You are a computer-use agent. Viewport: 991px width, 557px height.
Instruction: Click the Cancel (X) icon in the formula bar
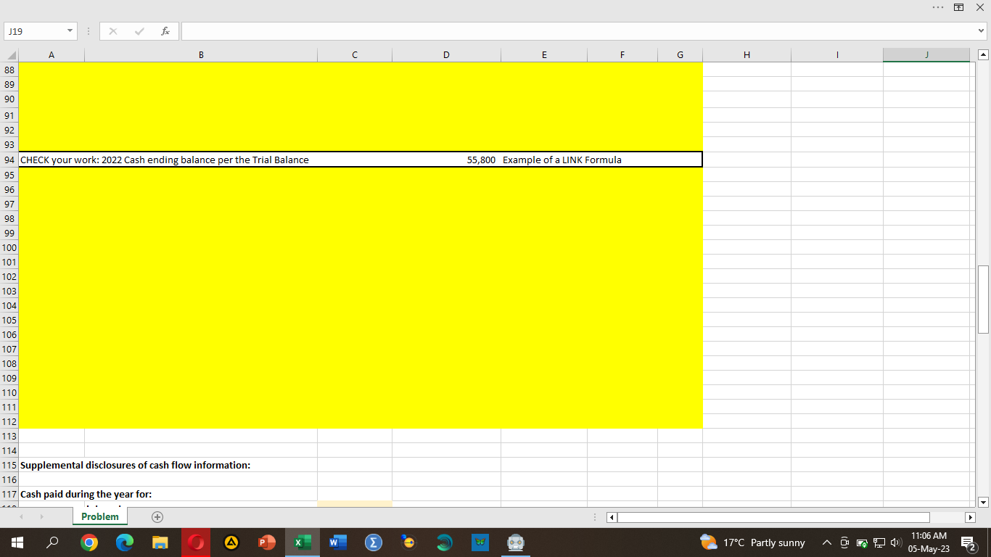point(112,30)
